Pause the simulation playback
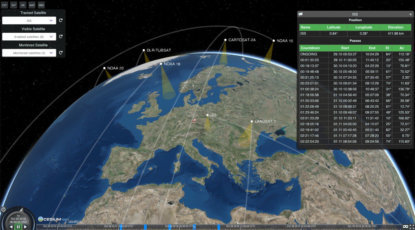 18,227
